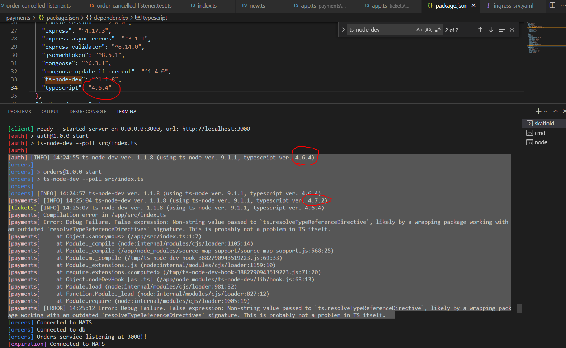Image resolution: width=566 pixels, height=348 pixels.
Task: Click dependencies in the breadcrumb
Action: click(110, 18)
